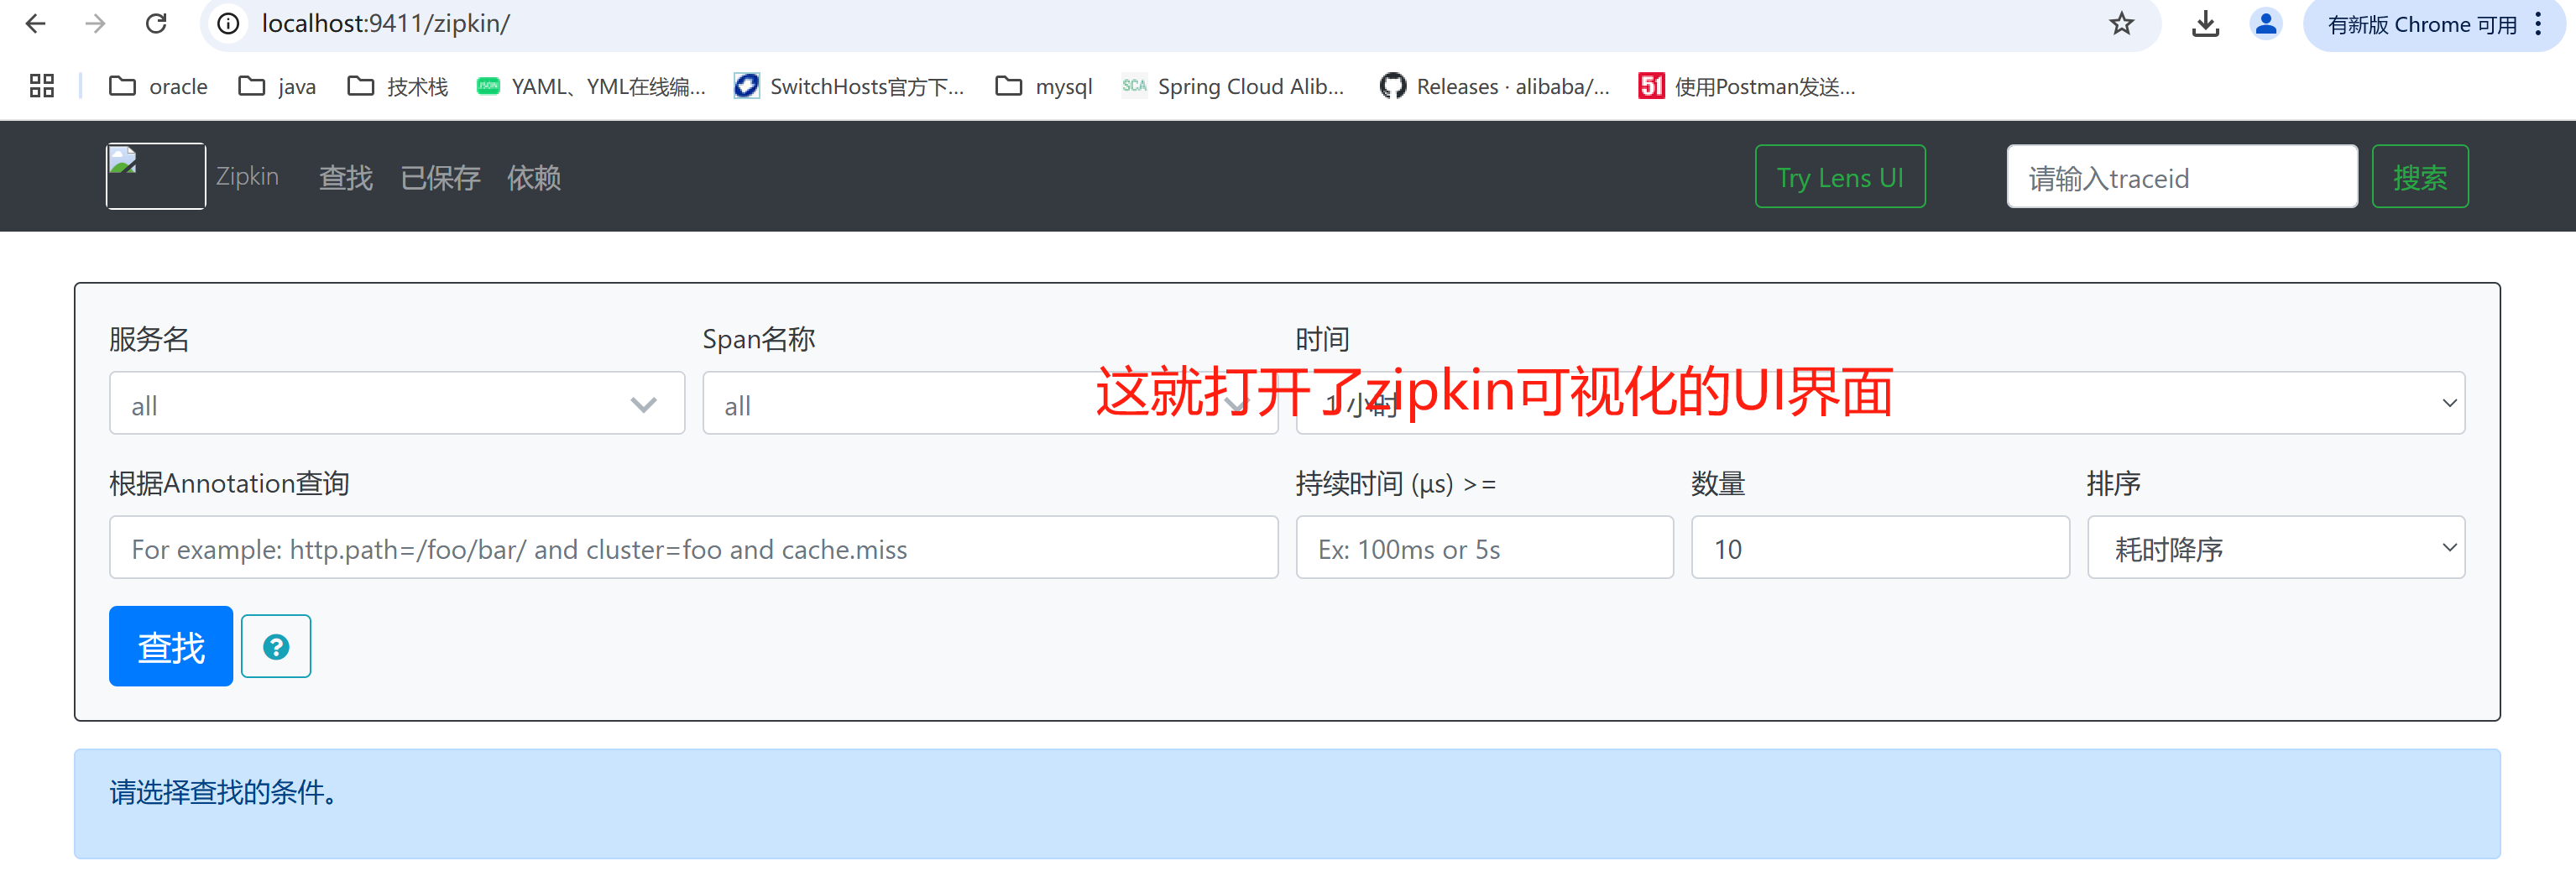Open the Spring Cloud Alibaba bookmark
Image resolution: width=2576 pixels, height=887 pixels.
click(x=1233, y=86)
